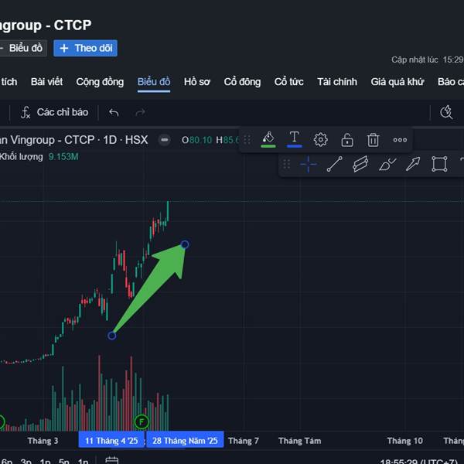This screenshot has height=464, width=464.
Task: Click the redo arrow icon
Action: point(140,112)
